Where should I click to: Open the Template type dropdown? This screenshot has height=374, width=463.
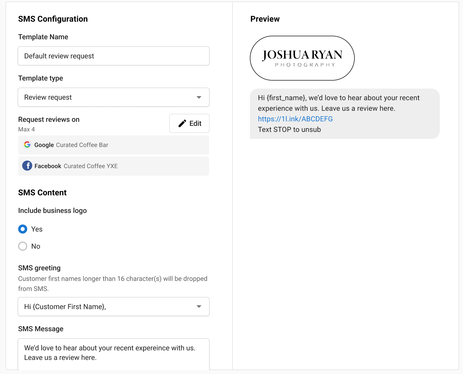(113, 97)
